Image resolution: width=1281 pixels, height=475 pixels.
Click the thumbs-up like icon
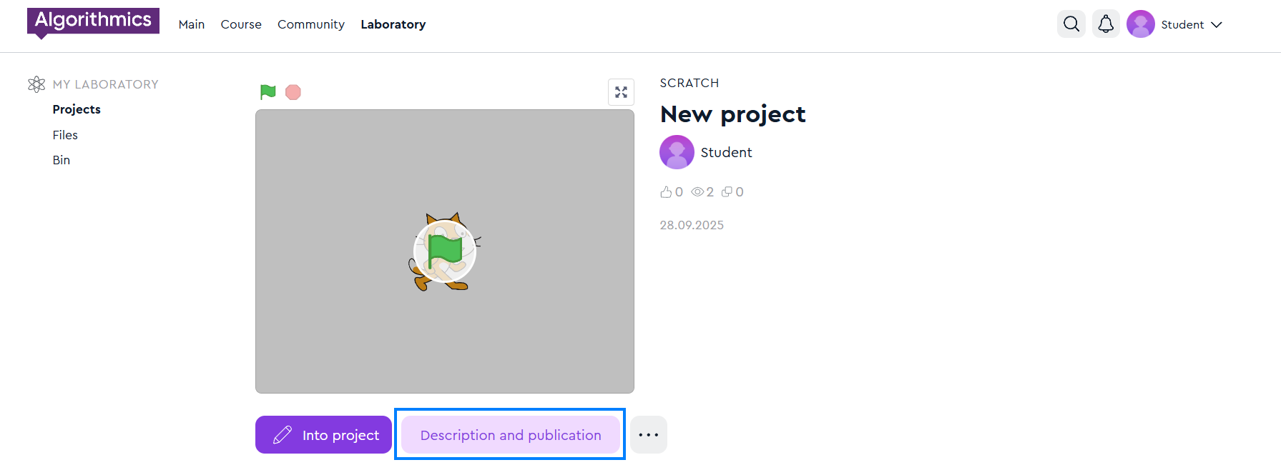pyautogui.click(x=666, y=192)
